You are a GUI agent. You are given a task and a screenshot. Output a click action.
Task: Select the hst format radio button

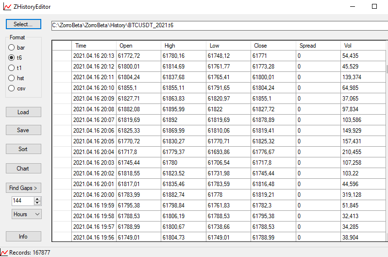point(12,78)
